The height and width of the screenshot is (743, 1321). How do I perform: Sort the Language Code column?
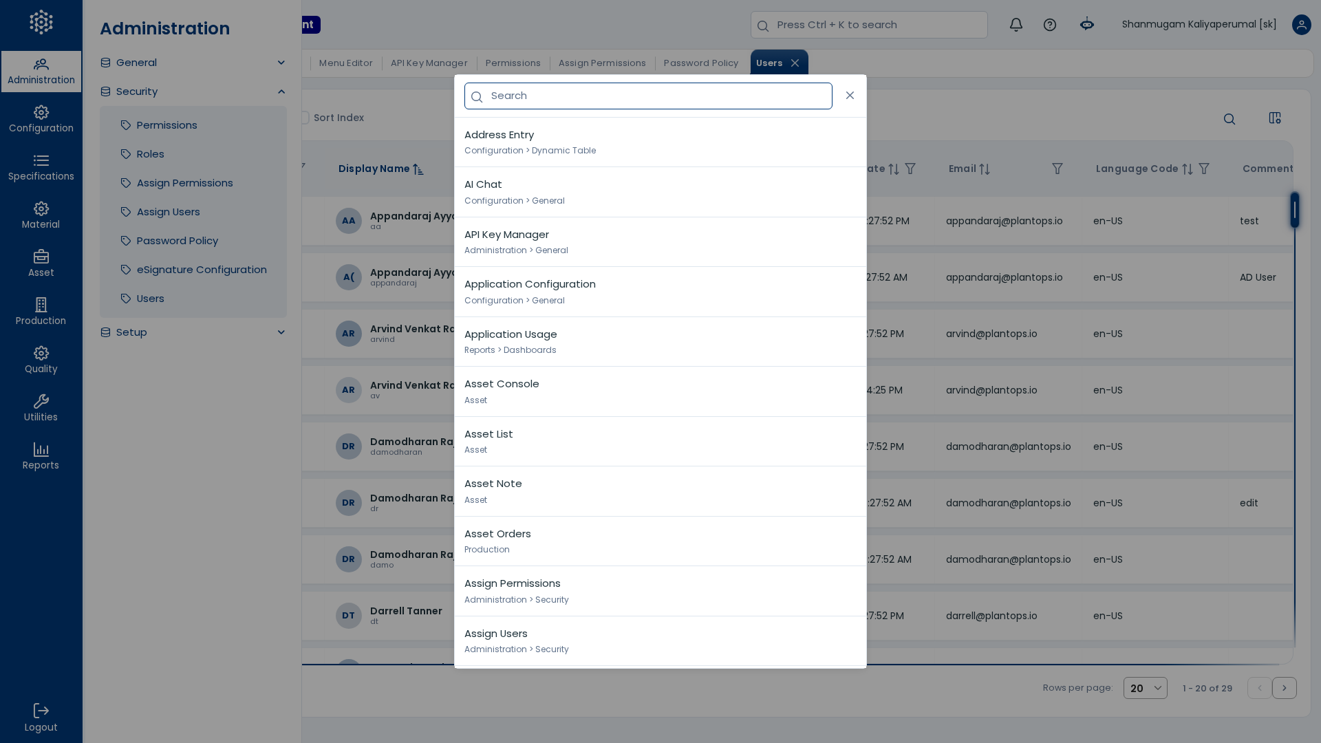1188,169
